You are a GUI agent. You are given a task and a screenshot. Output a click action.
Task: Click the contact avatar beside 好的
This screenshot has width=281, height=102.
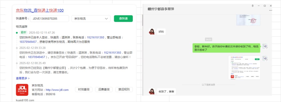152,32
